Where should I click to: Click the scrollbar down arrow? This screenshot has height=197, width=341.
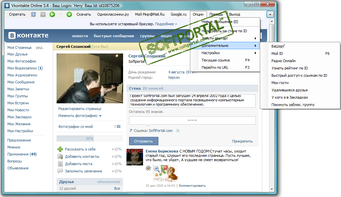click(271, 189)
